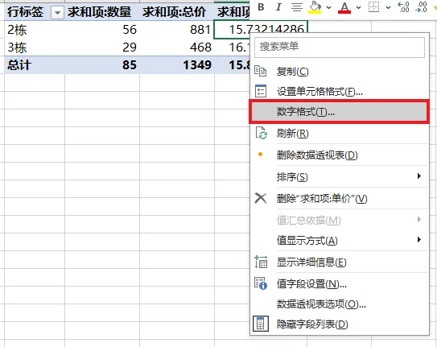Screen dimensions: 437x347
Task: Click the orange dot icon beside 删除数据透视表
Action: point(260,154)
